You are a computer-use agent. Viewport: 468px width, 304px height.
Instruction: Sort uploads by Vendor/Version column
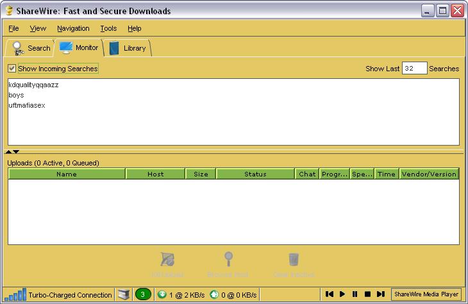click(x=429, y=174)
